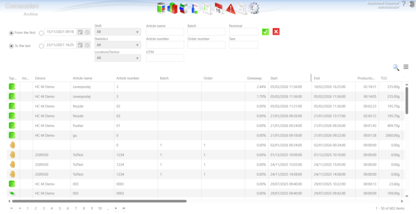Click the vertical scrollbar thumb of the table
The image size is (416, 214).
407,101
